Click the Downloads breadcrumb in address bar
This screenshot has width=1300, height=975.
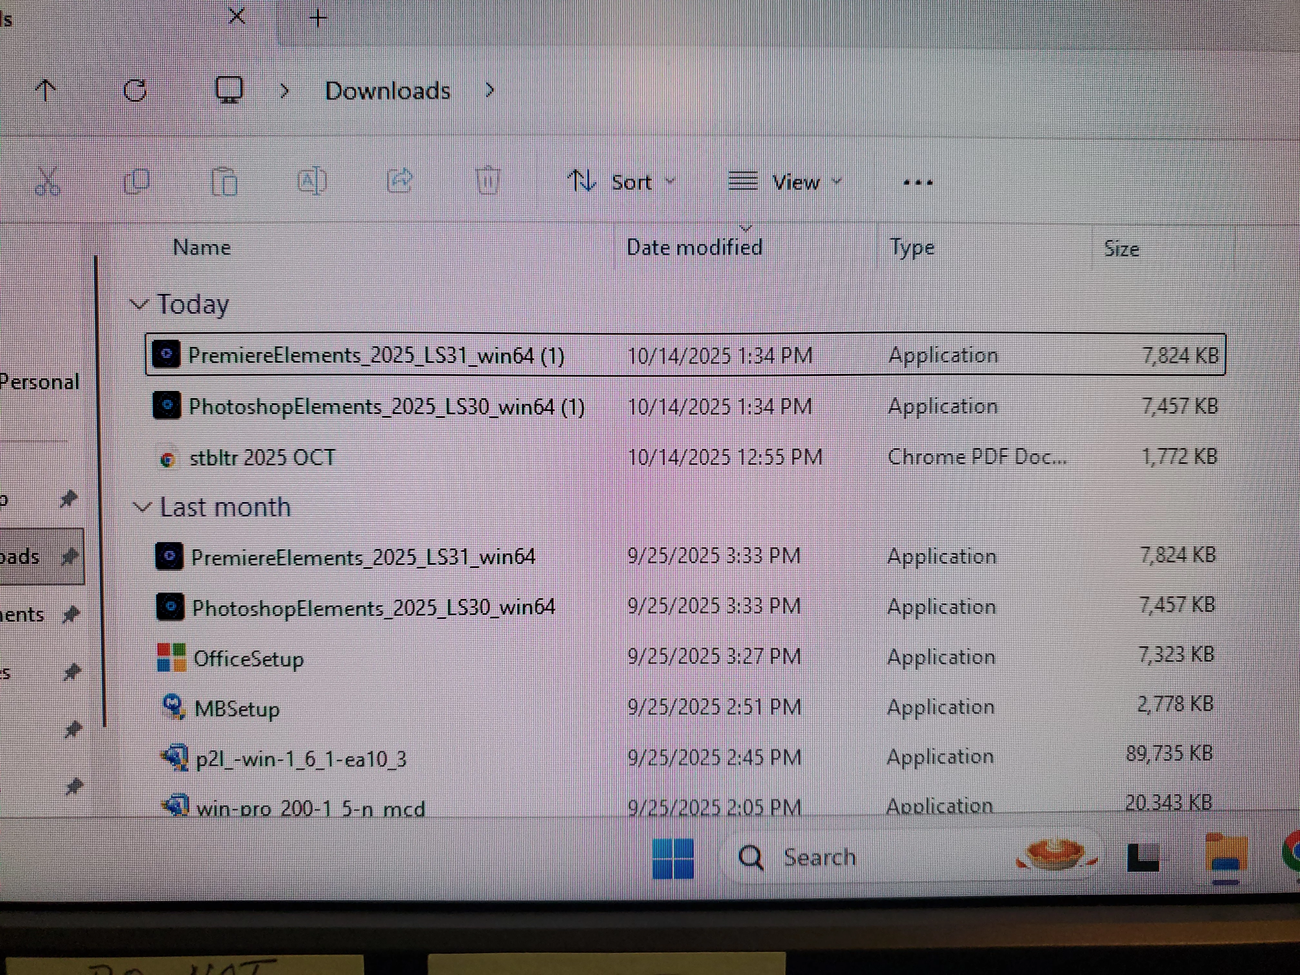pyautogui.click(x=387, y=91)
